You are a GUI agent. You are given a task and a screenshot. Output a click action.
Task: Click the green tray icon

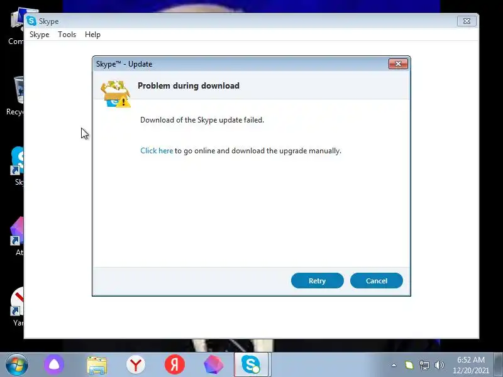coord(409,365)
